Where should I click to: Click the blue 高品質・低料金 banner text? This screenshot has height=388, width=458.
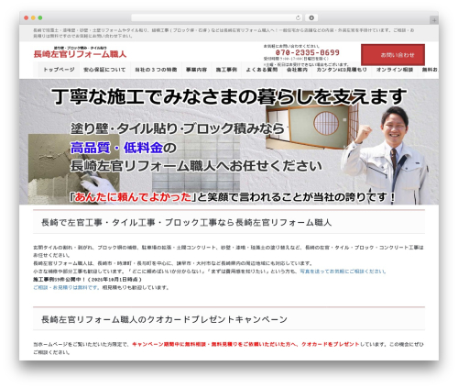click(116, 148)
